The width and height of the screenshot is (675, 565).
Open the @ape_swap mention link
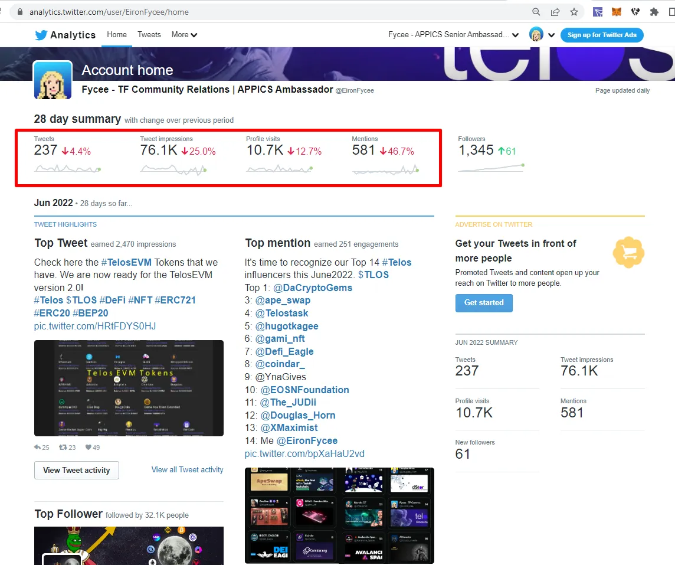(x=283, y=300)
